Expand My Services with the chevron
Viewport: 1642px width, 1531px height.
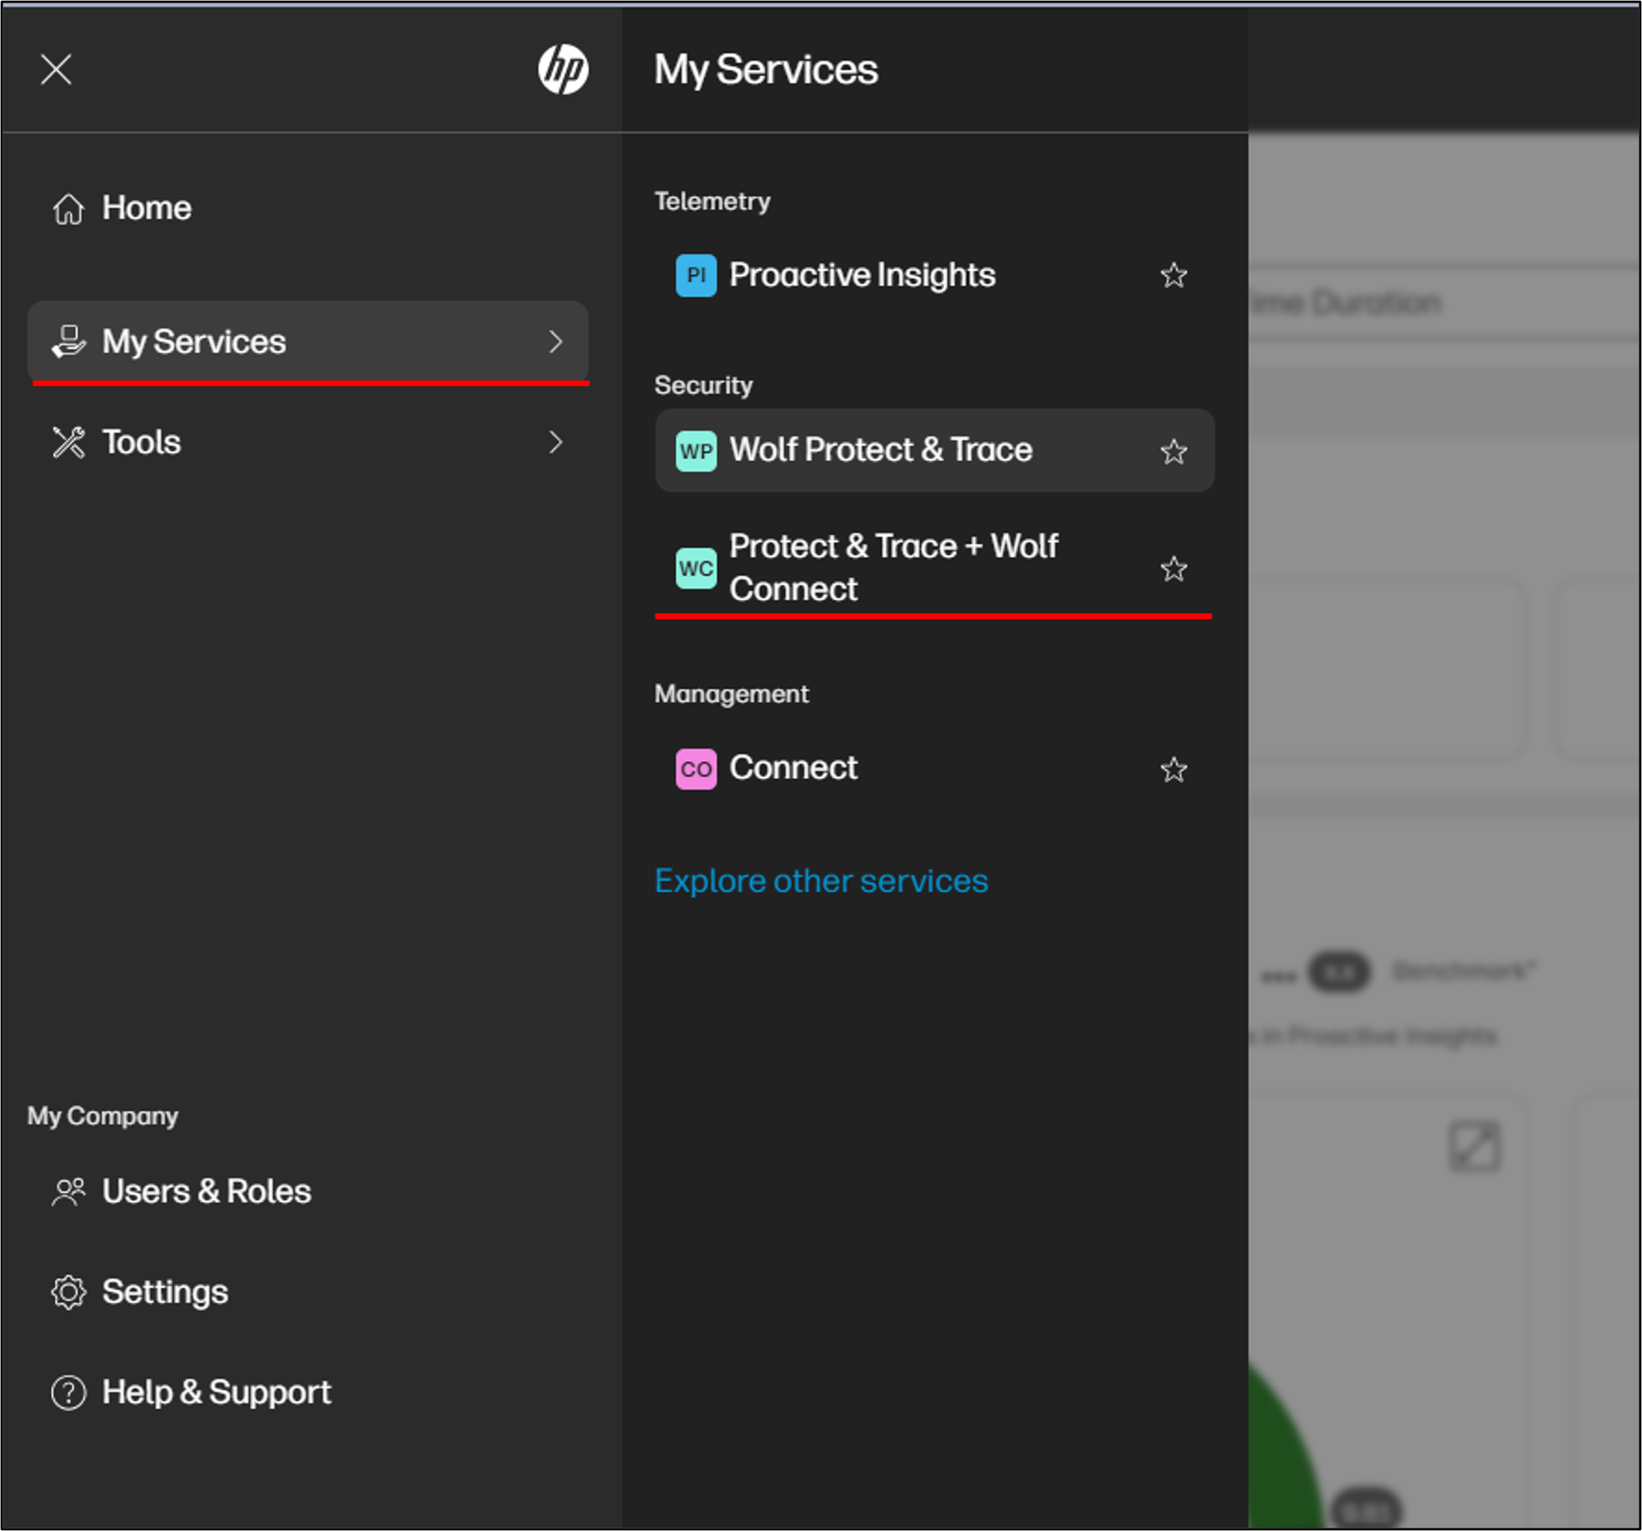click(x=557, y=342)
